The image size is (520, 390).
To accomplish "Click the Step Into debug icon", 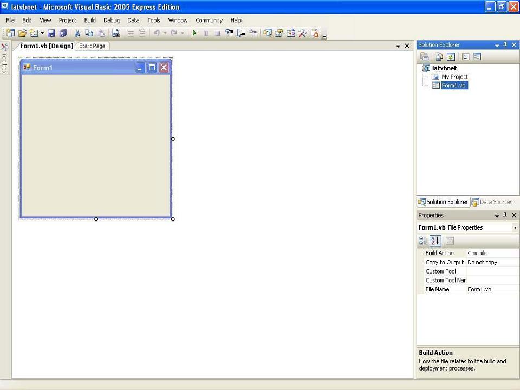I will click(x=229, y=33).
